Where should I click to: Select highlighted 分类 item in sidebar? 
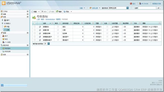(x=7, y=30)
